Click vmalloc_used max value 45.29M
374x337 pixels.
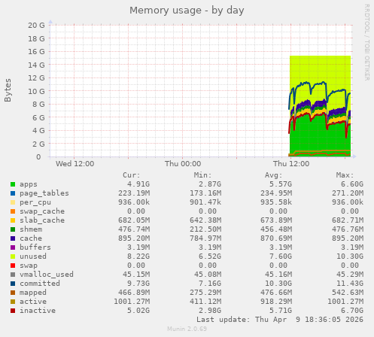pyautogui.click(x=350, y=275)
